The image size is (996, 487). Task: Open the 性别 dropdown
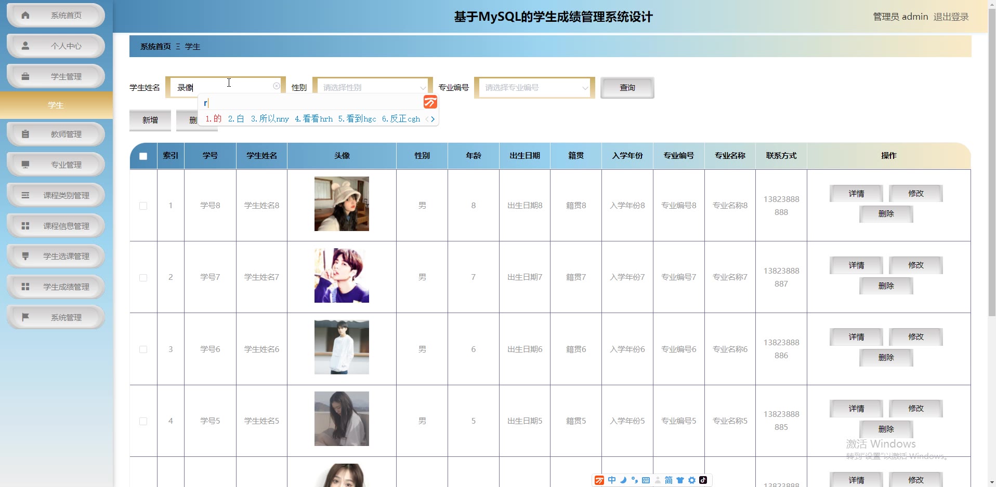373,87
